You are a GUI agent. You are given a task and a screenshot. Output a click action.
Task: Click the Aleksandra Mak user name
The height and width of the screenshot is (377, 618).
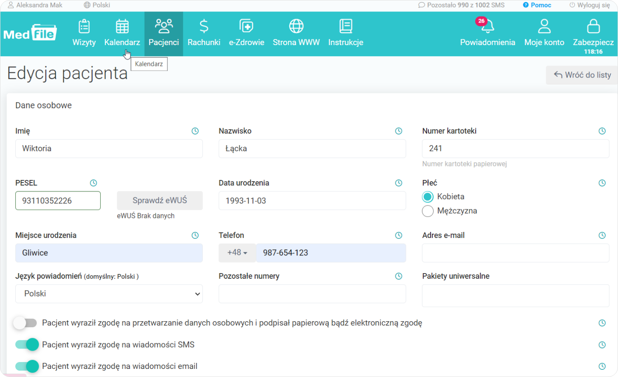pyautogui.click(x=35, y=5)
